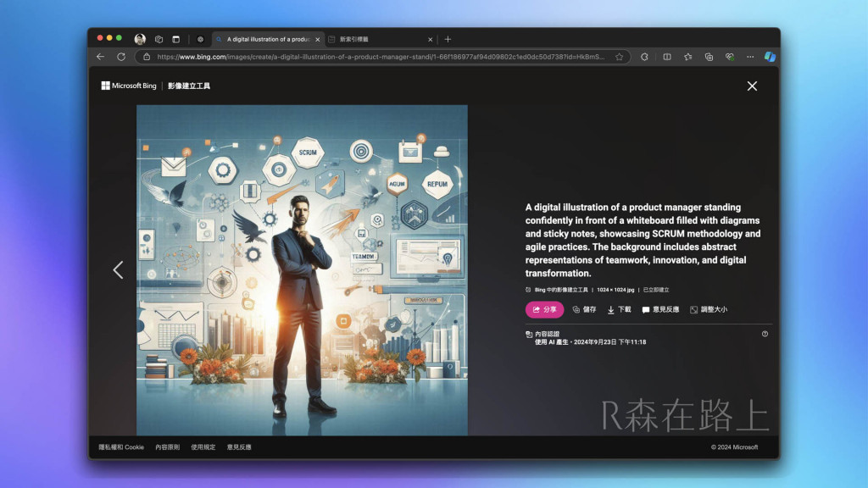868x488 pixels.
Task: Open the workspaces cube icon
Action: pyautogui.click(x=159, y=39)
